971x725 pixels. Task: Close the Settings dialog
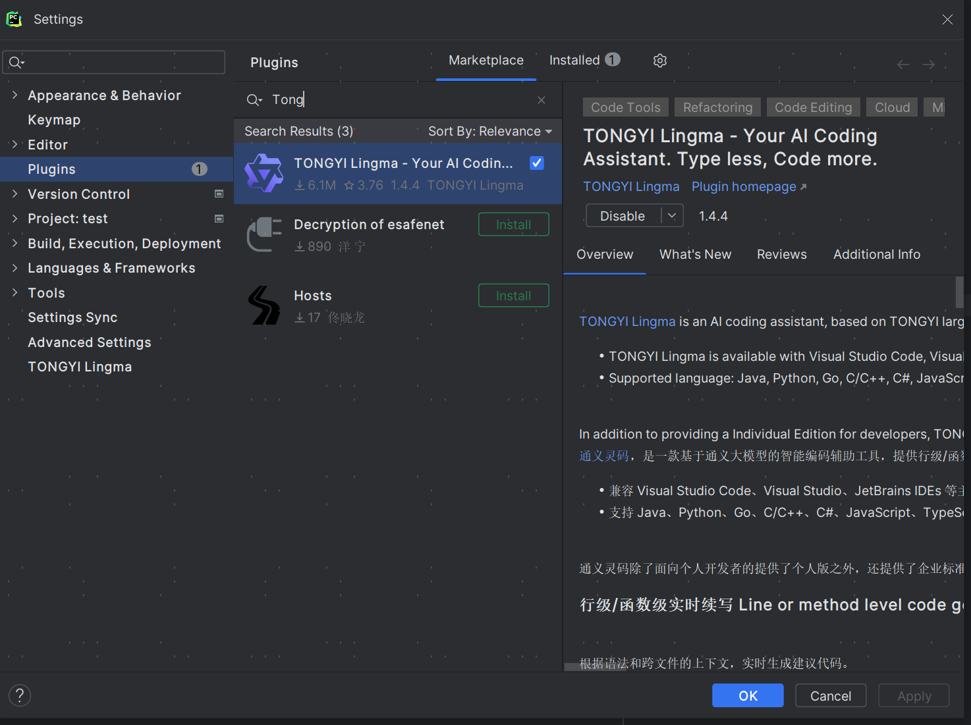(x=947, y=20)
